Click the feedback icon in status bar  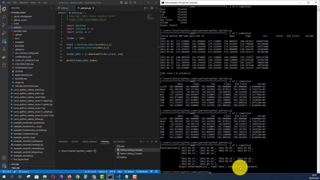pos(151,171)
